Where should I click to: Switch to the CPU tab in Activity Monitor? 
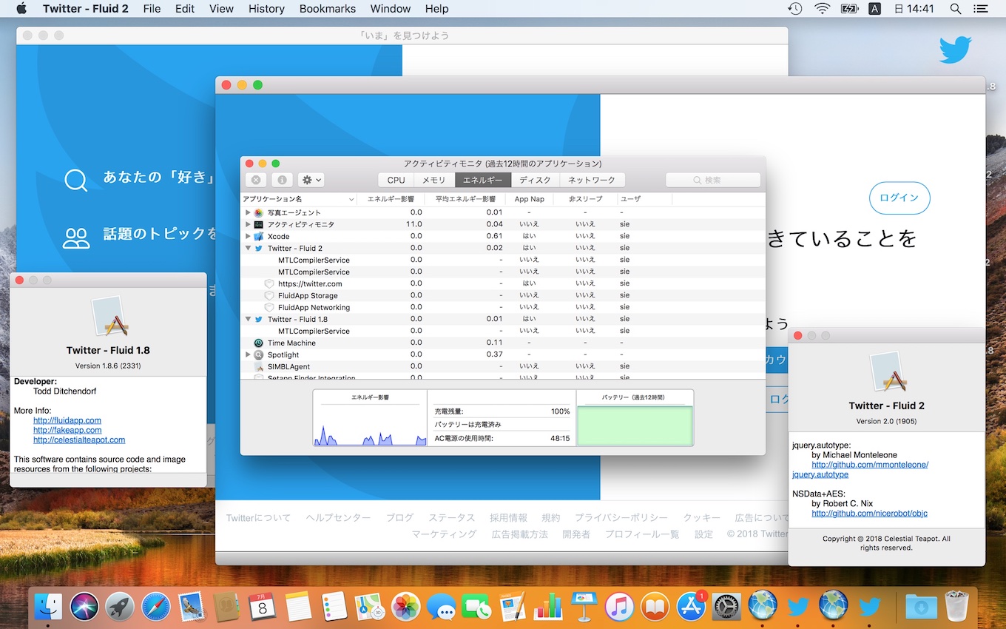395,179
